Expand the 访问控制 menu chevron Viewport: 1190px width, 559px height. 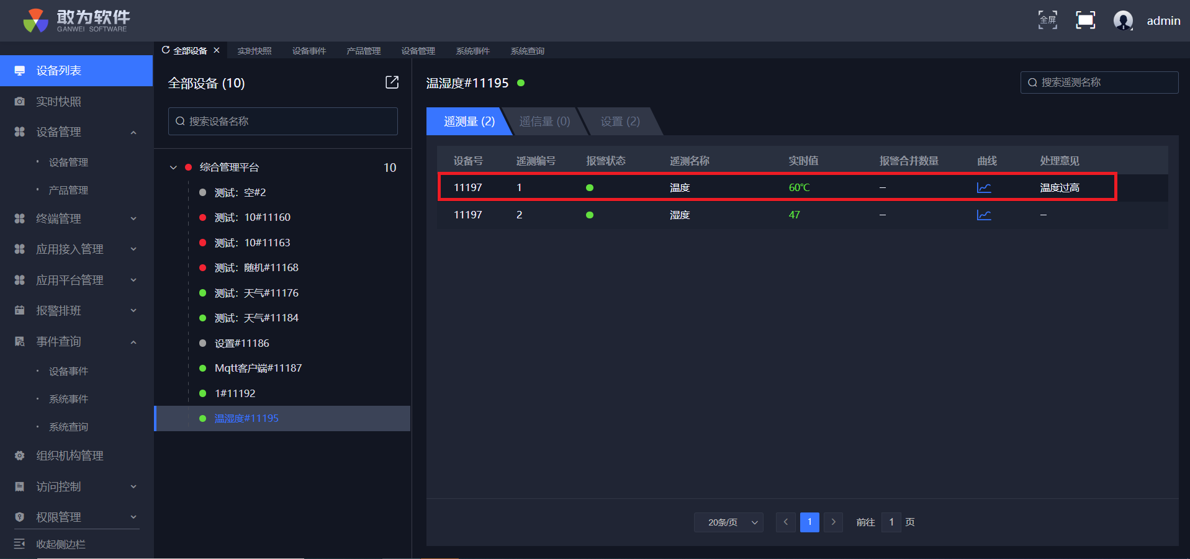click(x=133, y=486)
